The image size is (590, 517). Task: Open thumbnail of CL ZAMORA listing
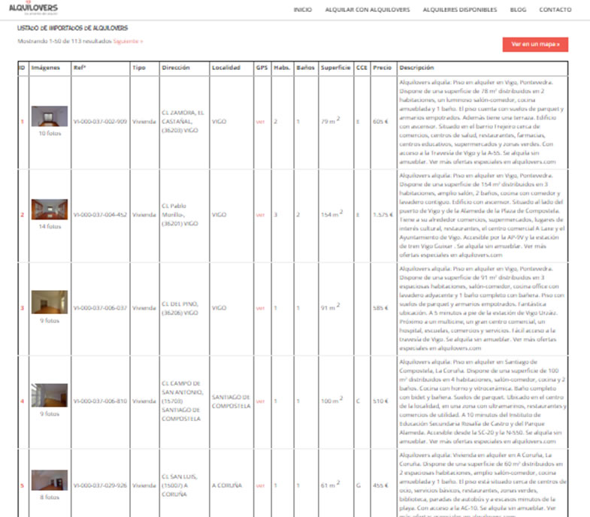(x=50, y=116)
